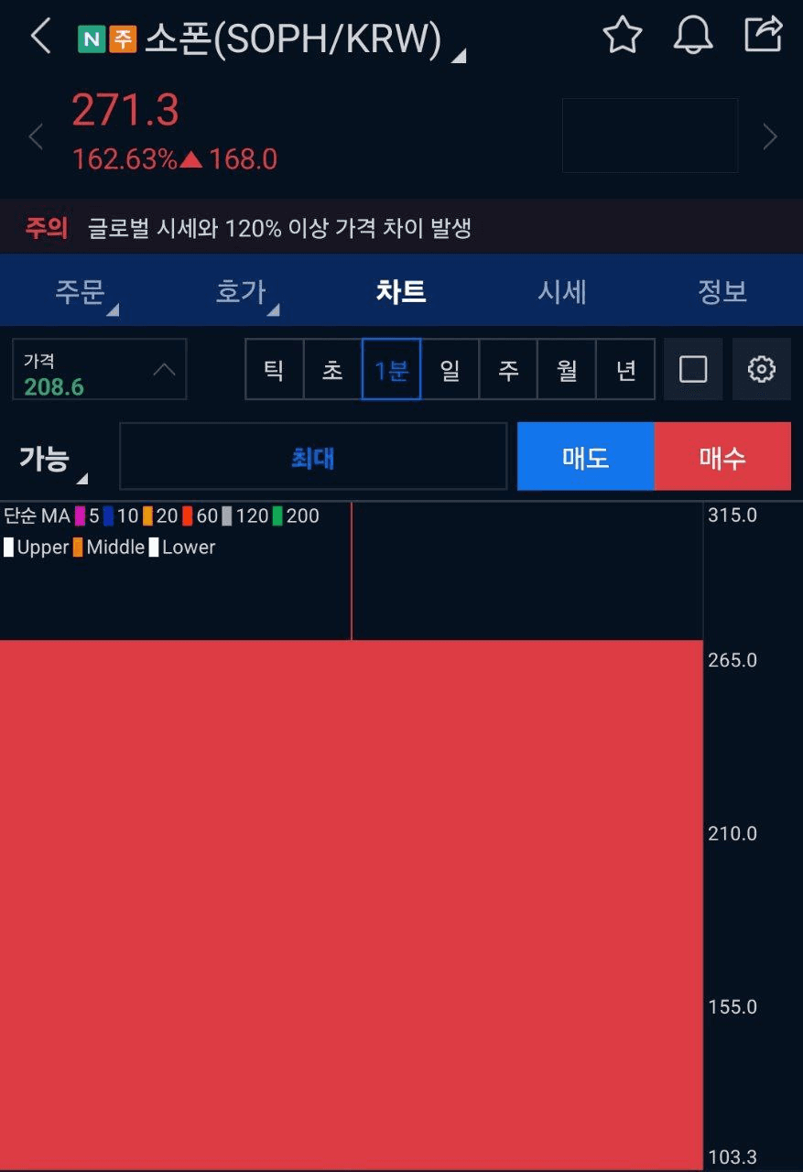
Task: Open price alerts via the bell icon
Action: pos(693,36)
